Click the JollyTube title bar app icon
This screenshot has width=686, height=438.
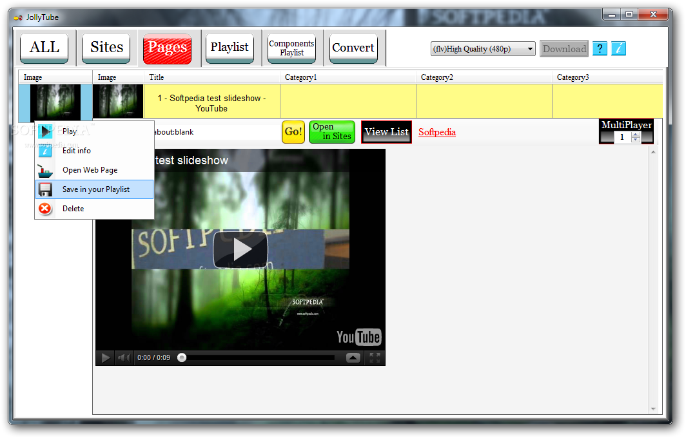point(18,17)
